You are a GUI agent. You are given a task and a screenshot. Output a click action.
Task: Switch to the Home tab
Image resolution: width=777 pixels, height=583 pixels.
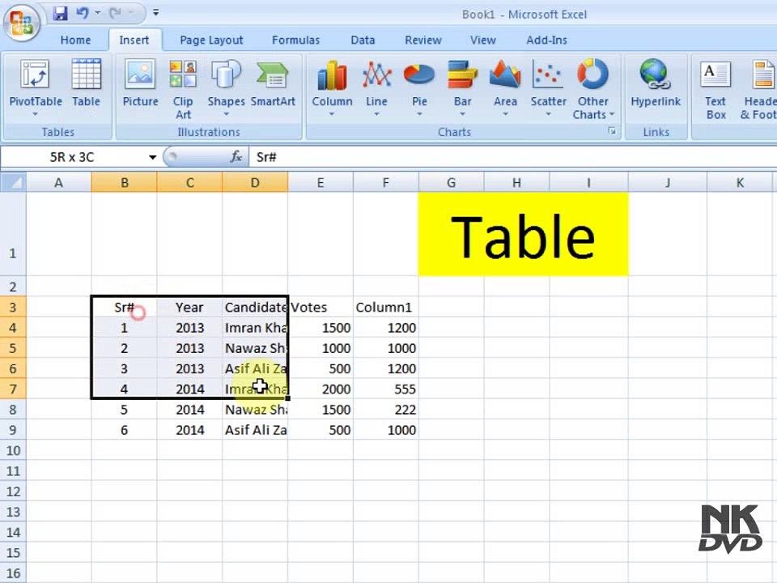coord(75,40)
